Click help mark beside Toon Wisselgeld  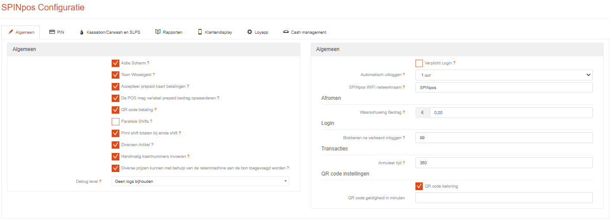(x=154, y=75)
